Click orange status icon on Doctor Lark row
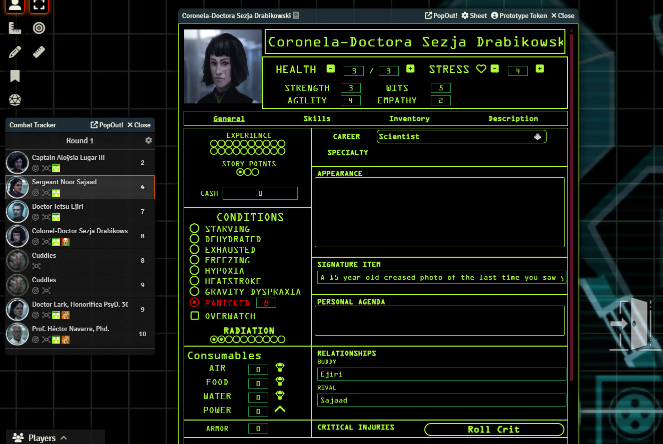 (x=66, y=315)
